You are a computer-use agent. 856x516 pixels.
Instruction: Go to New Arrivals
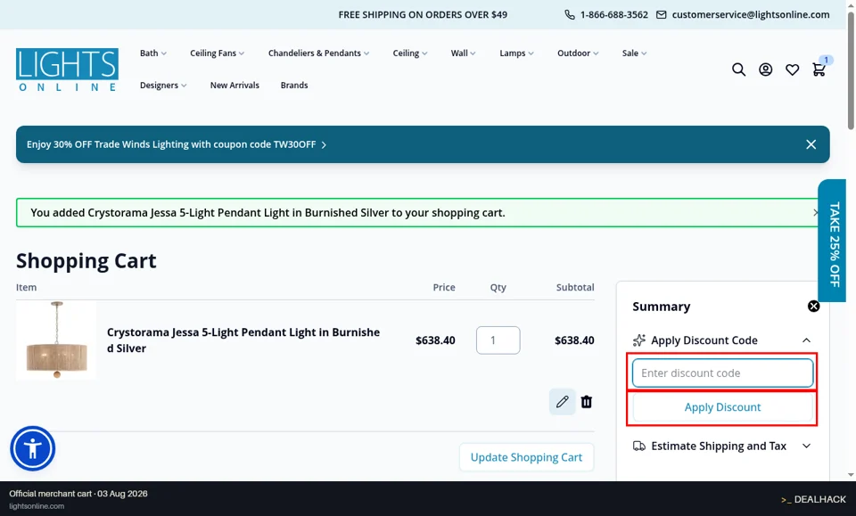tap(235, 85)
